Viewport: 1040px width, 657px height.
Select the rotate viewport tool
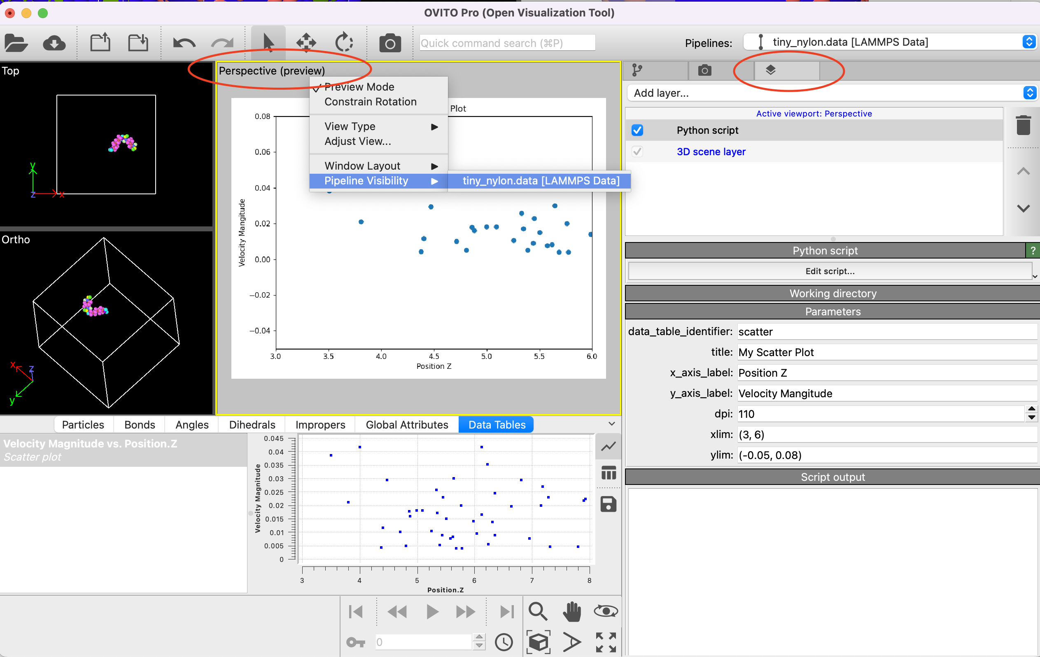343,42
